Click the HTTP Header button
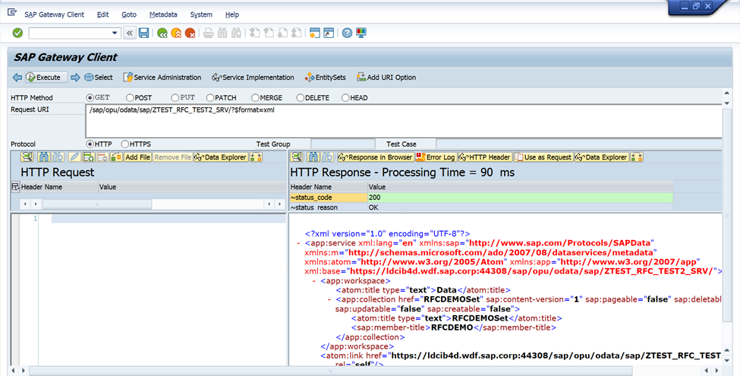 [485, 156]
